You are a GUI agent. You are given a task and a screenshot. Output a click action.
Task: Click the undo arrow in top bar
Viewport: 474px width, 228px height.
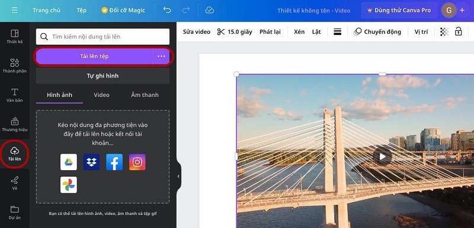tap(167, 10)
